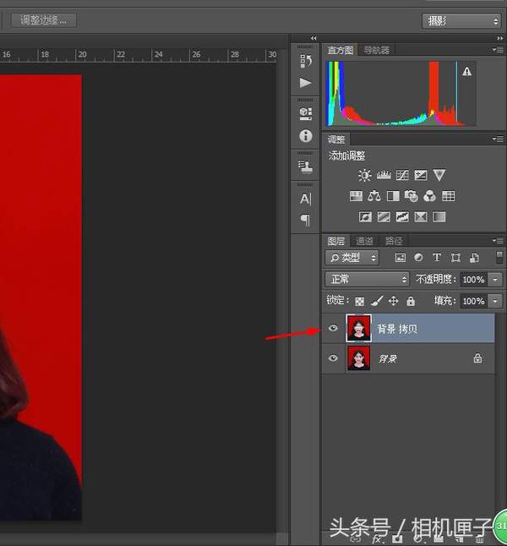Open the fill slider dropdown arrow
Image resolution: width=507 pixels, height=546 pixels.
(x=495, y=301)
